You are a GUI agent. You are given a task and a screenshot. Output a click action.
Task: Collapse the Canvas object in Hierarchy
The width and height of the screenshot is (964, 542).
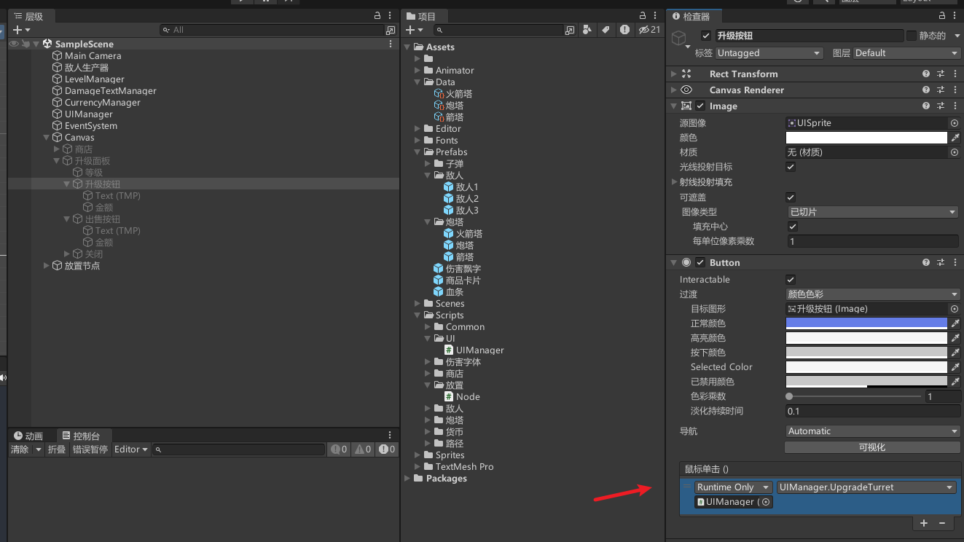(47, 137)
